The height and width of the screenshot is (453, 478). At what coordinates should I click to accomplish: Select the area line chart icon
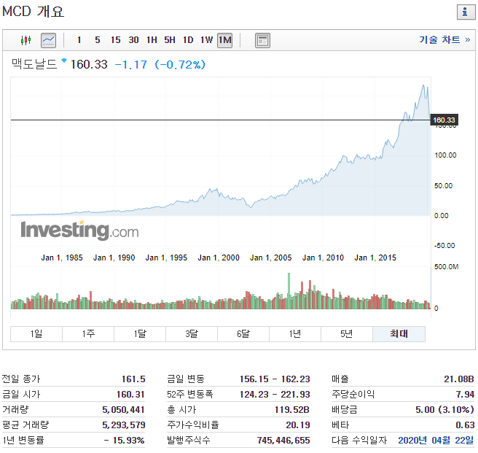coord(49,40)
